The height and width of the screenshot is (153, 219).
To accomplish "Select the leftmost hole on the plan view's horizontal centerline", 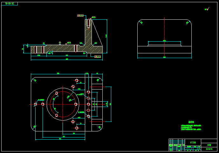I will click(x=36, y=104).
